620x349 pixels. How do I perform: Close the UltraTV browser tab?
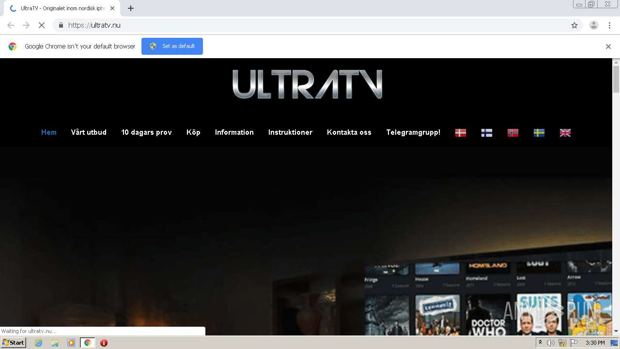[x=112, y=8]
